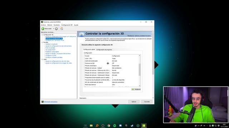
Task: Click the Aplicar button
Action: tap(134, 102)
